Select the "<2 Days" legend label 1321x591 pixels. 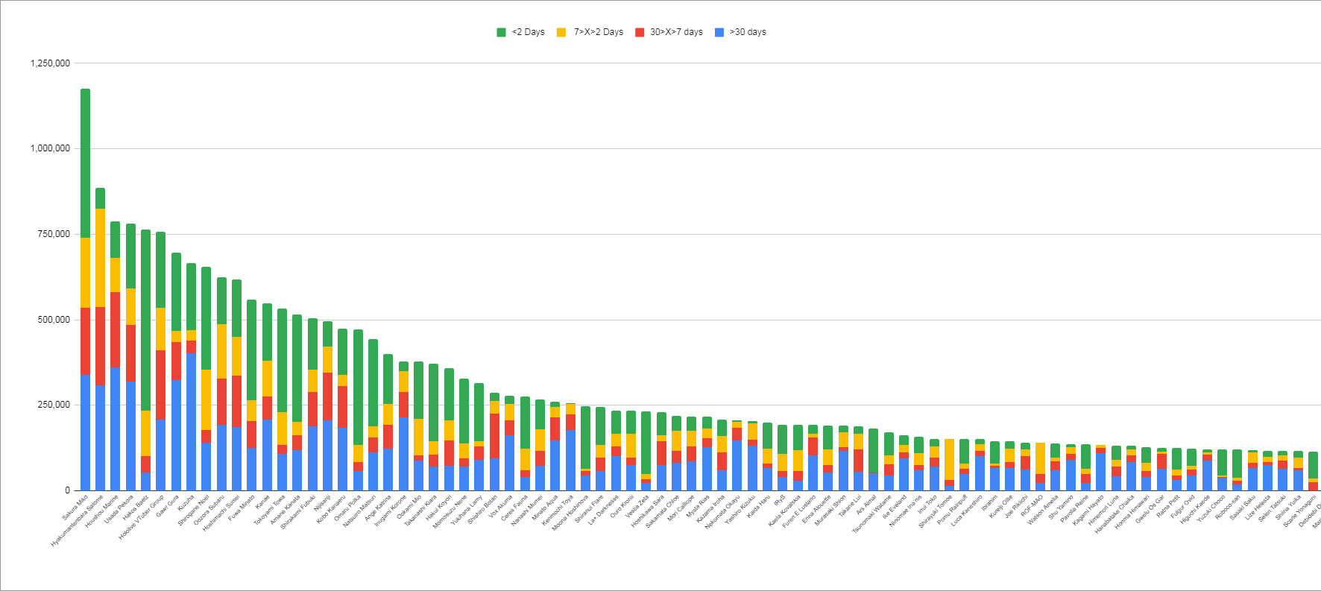click(529, 32)
